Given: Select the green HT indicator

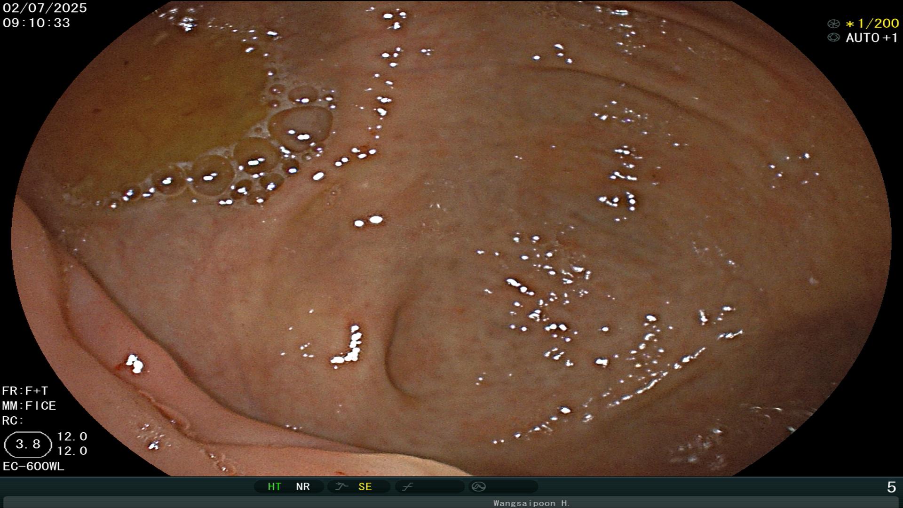Looking at the screenshot, I should pyautogui.click(x=274, y=486).
